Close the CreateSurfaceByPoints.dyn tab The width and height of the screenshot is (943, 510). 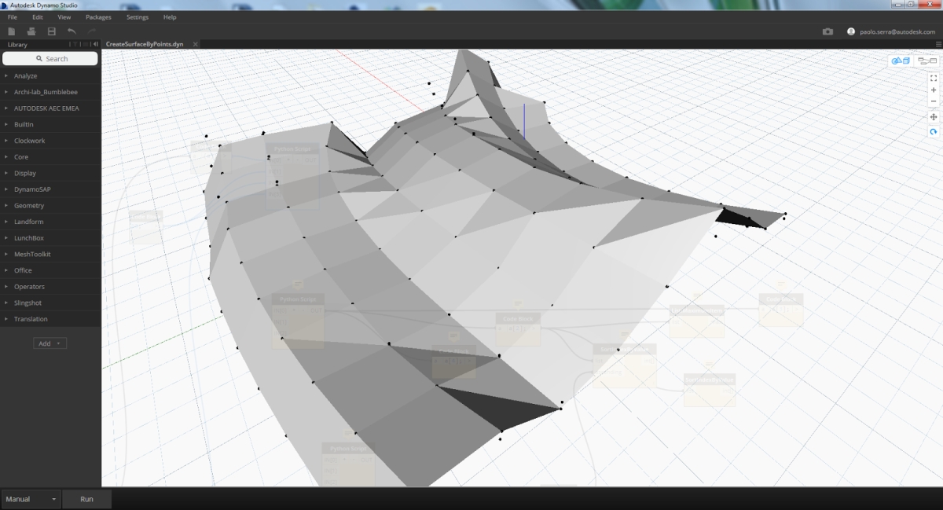[x=196, y=45]
